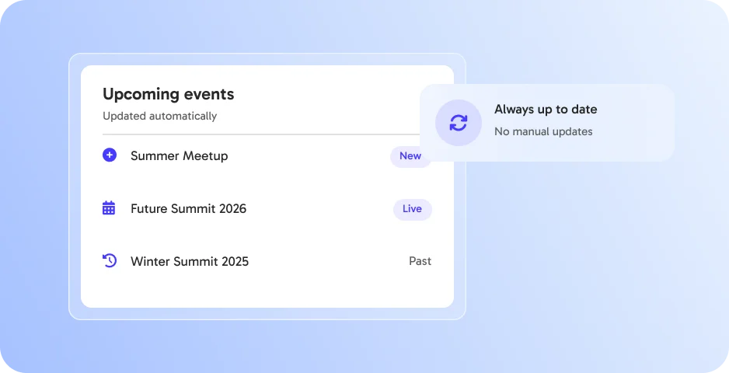Click the No manual updates text
The height and width of the screenshot is (373, 729).
(x=543, y=131)
